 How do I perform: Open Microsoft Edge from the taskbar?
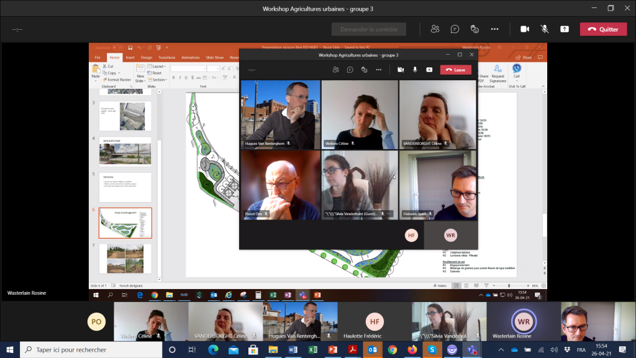click(213, 349)
